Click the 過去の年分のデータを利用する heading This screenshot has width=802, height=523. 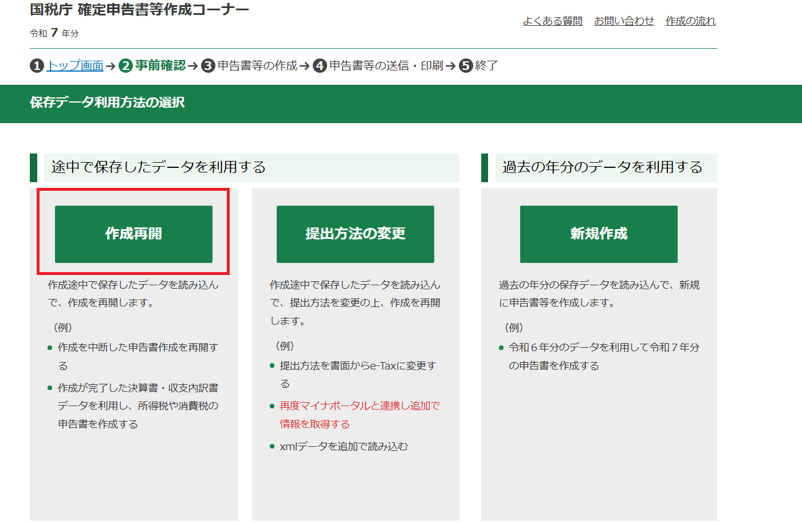pyautogui.click(x=602, y=167)
